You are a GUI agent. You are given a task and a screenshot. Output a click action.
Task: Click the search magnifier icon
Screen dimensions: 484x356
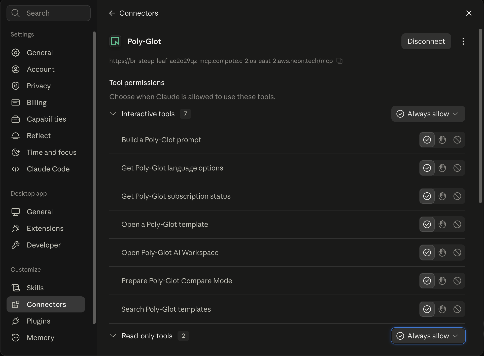click(x=16, y=13)
